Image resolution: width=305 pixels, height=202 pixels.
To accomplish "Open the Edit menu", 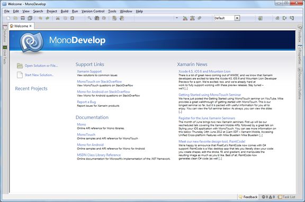I will 16,11.
